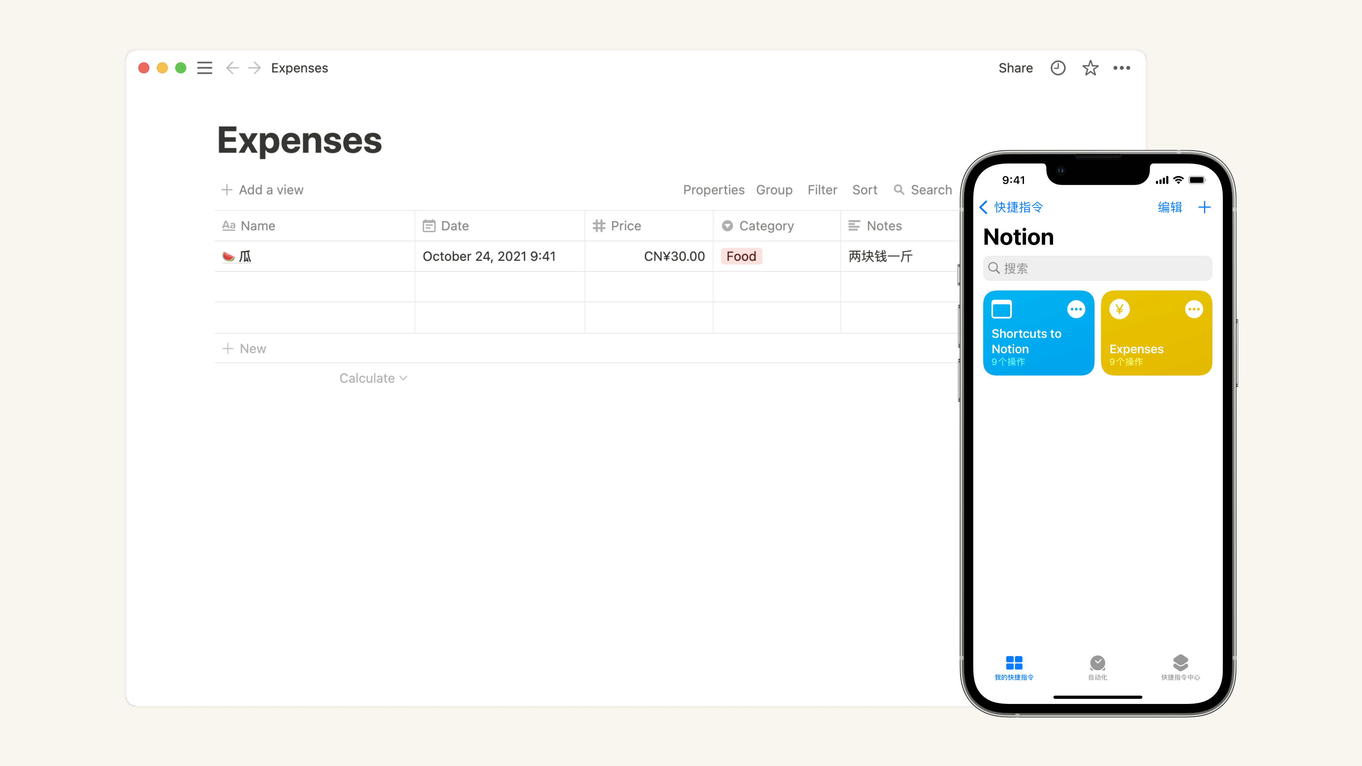The image size is (1362, 766).
Task: Tap the 搜索 search field on phone
Action: (x=1097, y=268)
